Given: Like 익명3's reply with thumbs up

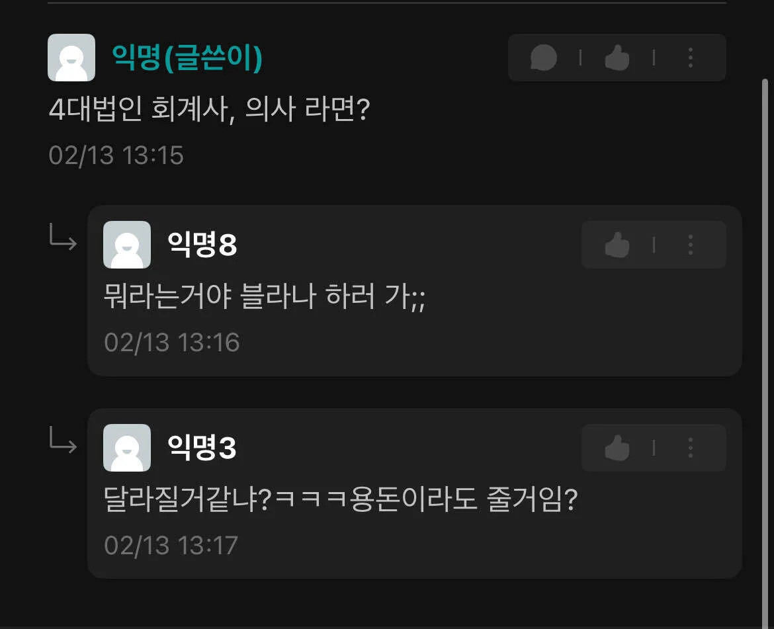Looking at the screenshot, I should pyautogui.click(x=617, y=448).
